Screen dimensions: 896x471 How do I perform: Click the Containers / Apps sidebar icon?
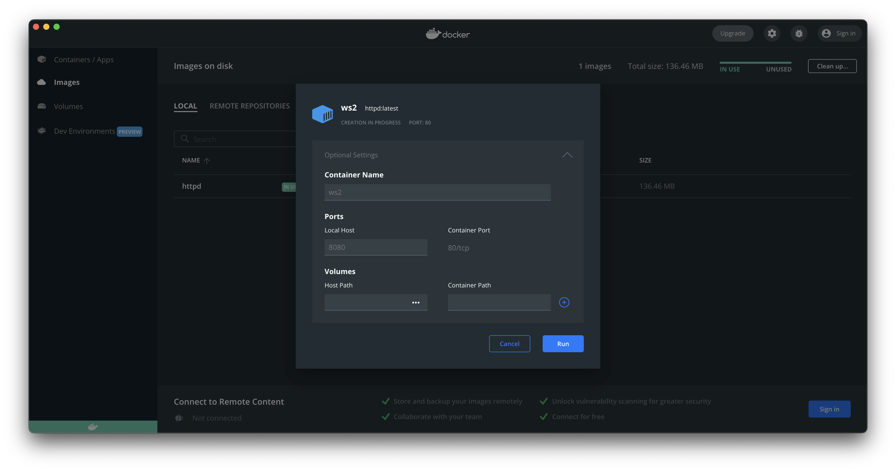(42, 59)
